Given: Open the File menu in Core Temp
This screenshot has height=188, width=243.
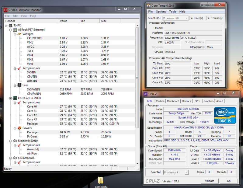Looking at the screenshot, I should [x=150, y=12].
